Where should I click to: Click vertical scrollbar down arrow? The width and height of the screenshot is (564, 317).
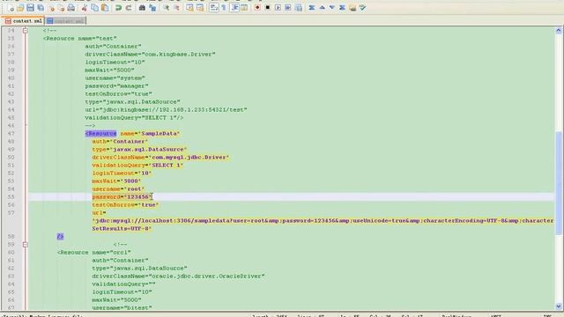point(559,306)
